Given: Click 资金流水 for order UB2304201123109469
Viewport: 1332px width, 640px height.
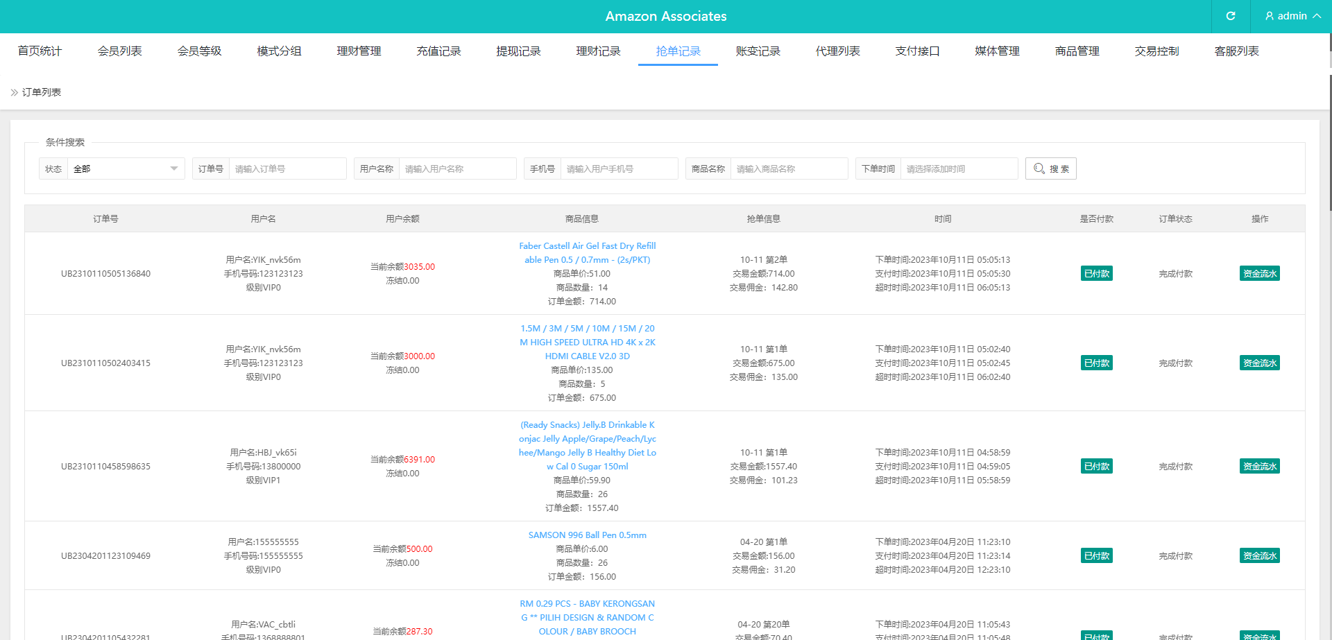Looking at the screenshot, I should 1259,555.
